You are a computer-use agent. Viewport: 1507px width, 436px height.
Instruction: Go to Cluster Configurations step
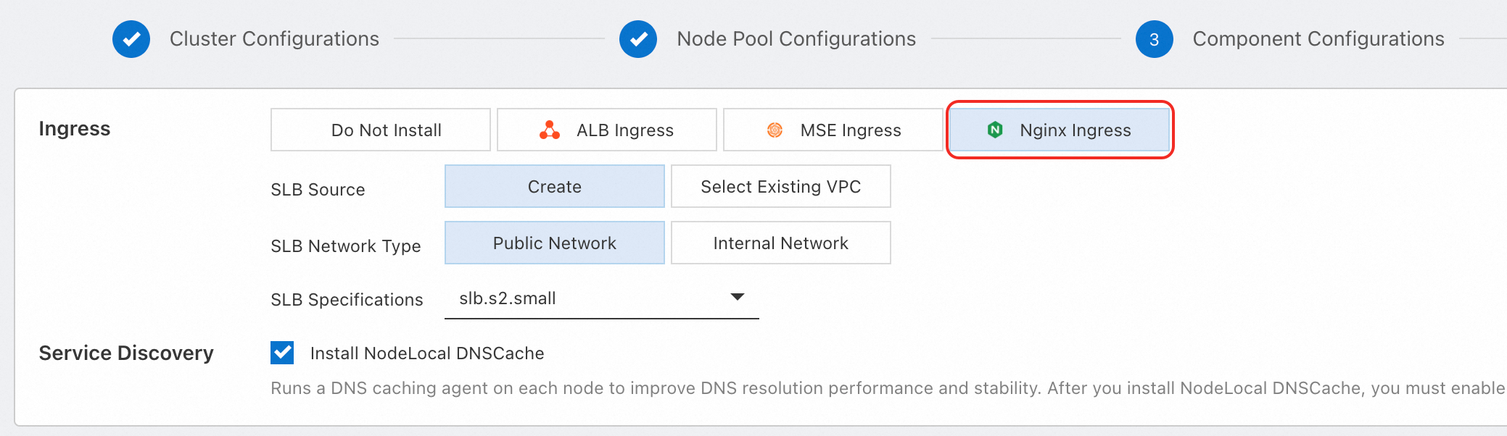(x=274, y=39)
